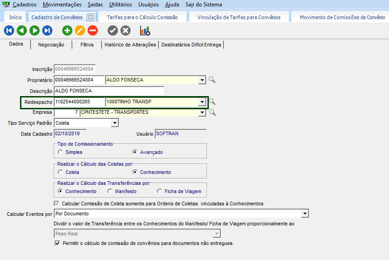This screenshot has width=389, height=260.
Task: Click the application icon in menu bar
Action: coord(6,4)
